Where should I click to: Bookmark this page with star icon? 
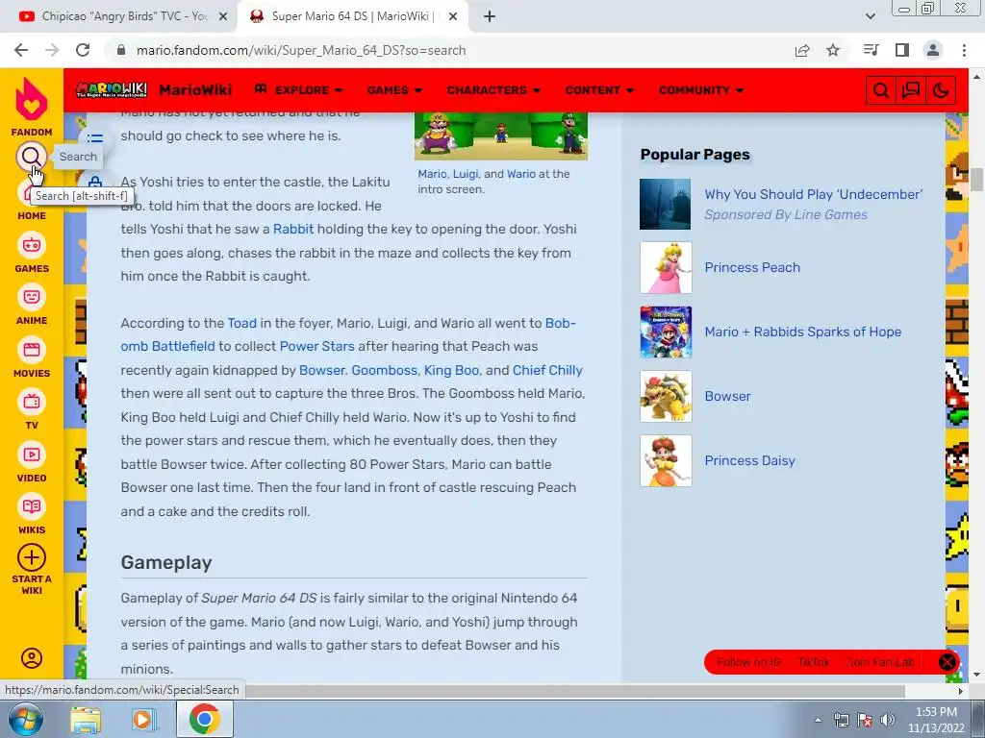[x=833, y=50]
